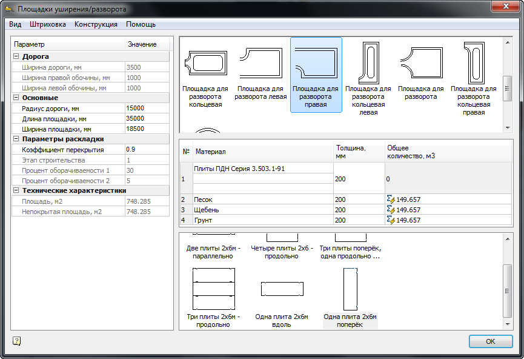524x359 pixels.
Task: Collapse the Параметры раскладки group
Action: pos(16,138)
